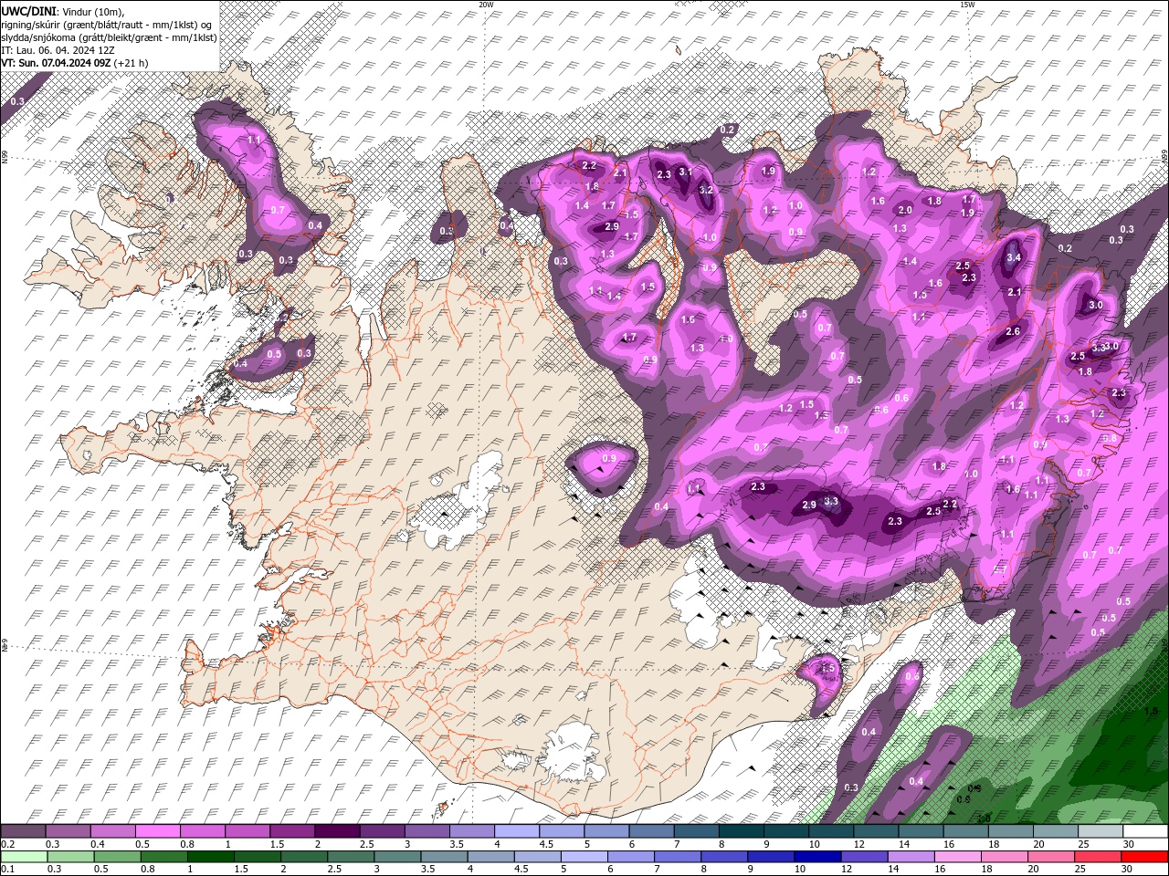Screen dimensions: 1169x876
Task: Click the 10 deep blue rain scale swatch
Action: click(816, 857)
